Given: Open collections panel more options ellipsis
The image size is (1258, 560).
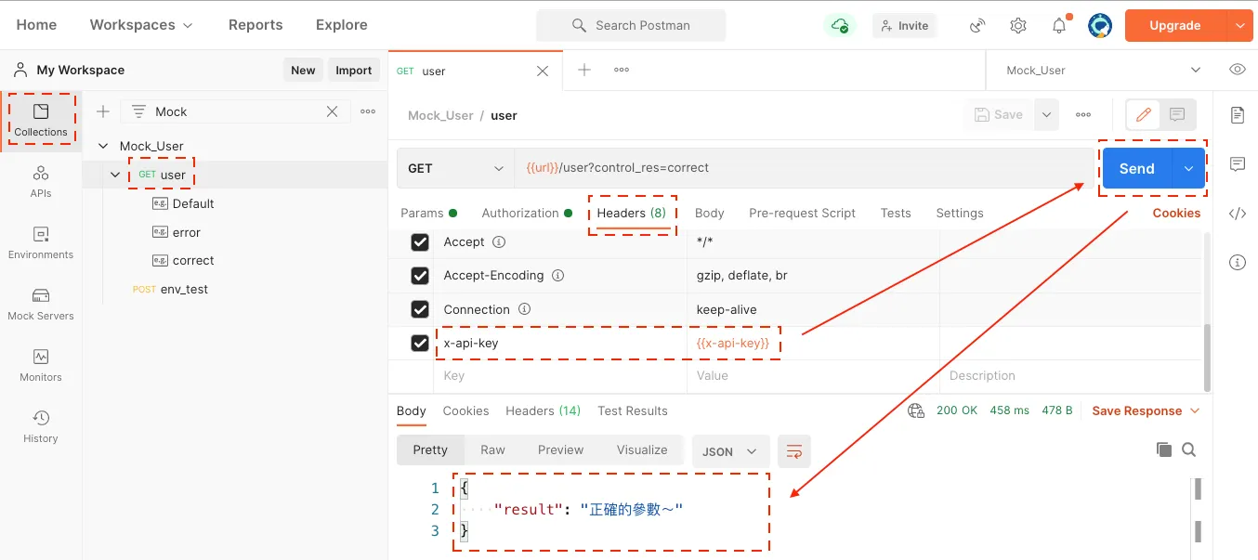Looking at the screenshot, I should 368,111.
